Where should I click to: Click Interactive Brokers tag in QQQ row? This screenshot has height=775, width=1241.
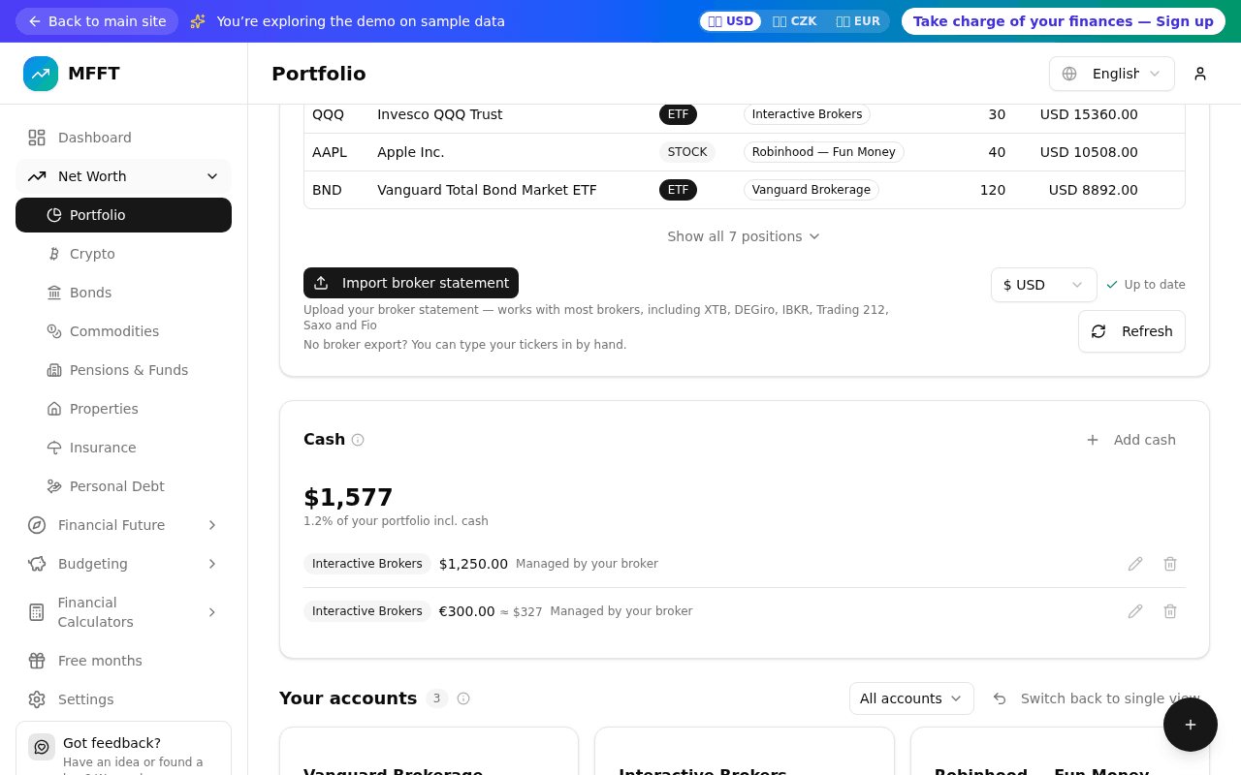(x=807, y=114)
